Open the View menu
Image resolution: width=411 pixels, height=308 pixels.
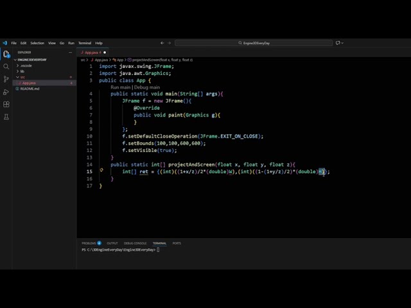[52, 43]
